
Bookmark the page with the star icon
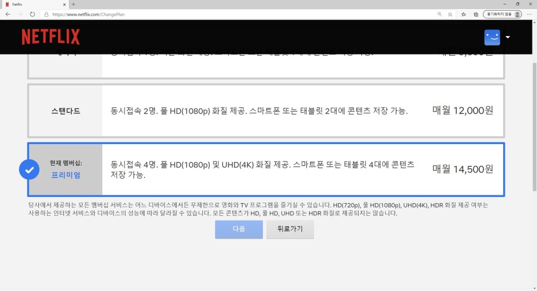pyautogui.click(x=450, y=14)
